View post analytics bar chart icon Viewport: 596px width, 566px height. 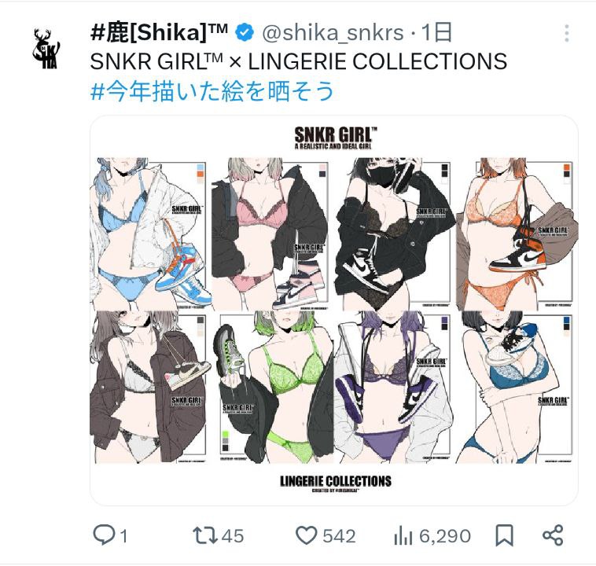(x=403, y=535)
